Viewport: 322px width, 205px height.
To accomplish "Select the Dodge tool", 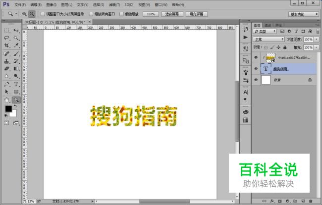I will (x=16, y=76).
